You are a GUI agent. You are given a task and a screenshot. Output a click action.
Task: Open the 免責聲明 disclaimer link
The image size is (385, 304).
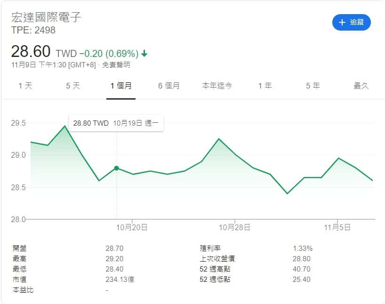[x=116, y=65]
